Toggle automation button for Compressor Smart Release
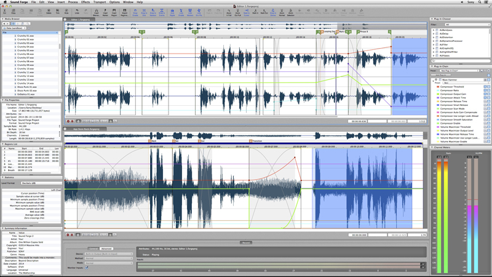The height and width of the screenshot is (277, 492). [x=485, y=105]
